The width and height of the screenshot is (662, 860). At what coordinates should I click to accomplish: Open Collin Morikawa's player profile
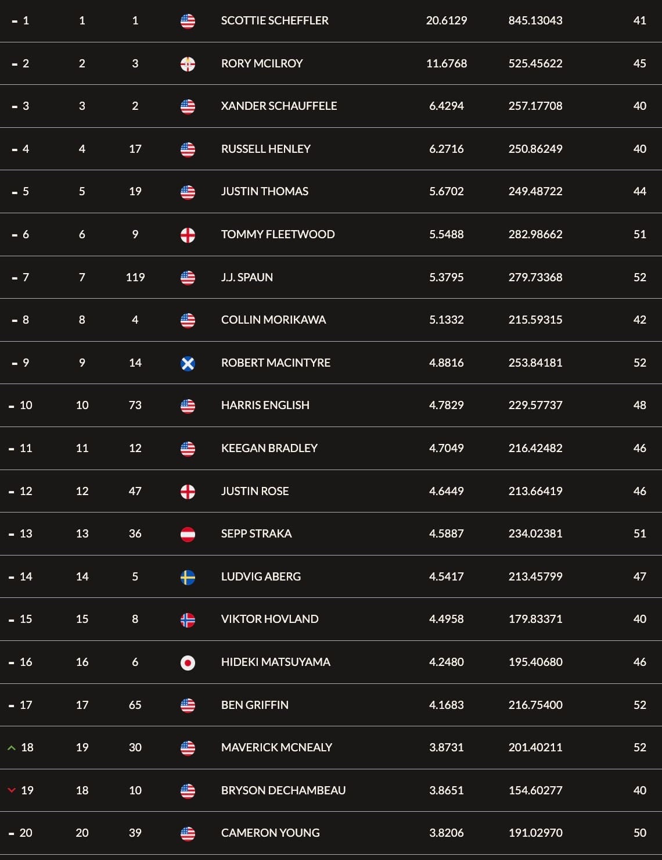[274, 320]
